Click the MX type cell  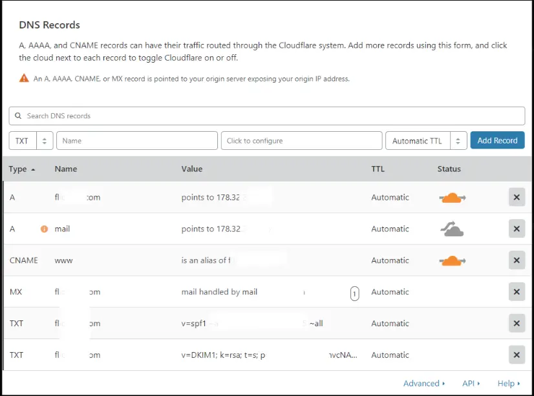[16, 292]
